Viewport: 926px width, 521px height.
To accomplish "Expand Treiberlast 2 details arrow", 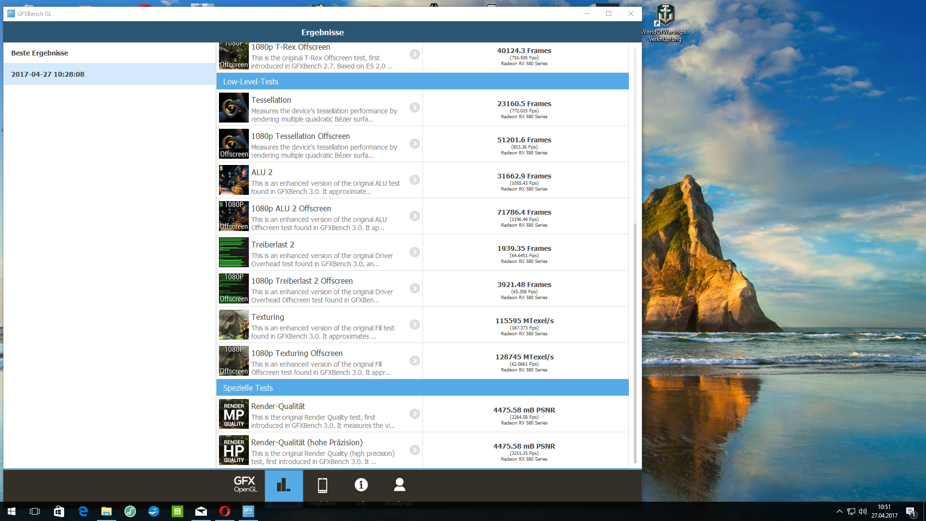I will (x=414, y=252).
